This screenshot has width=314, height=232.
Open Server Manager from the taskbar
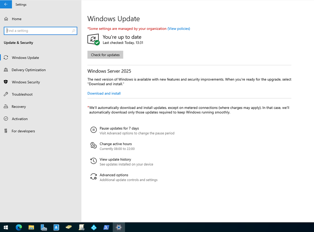coord(44,227)
